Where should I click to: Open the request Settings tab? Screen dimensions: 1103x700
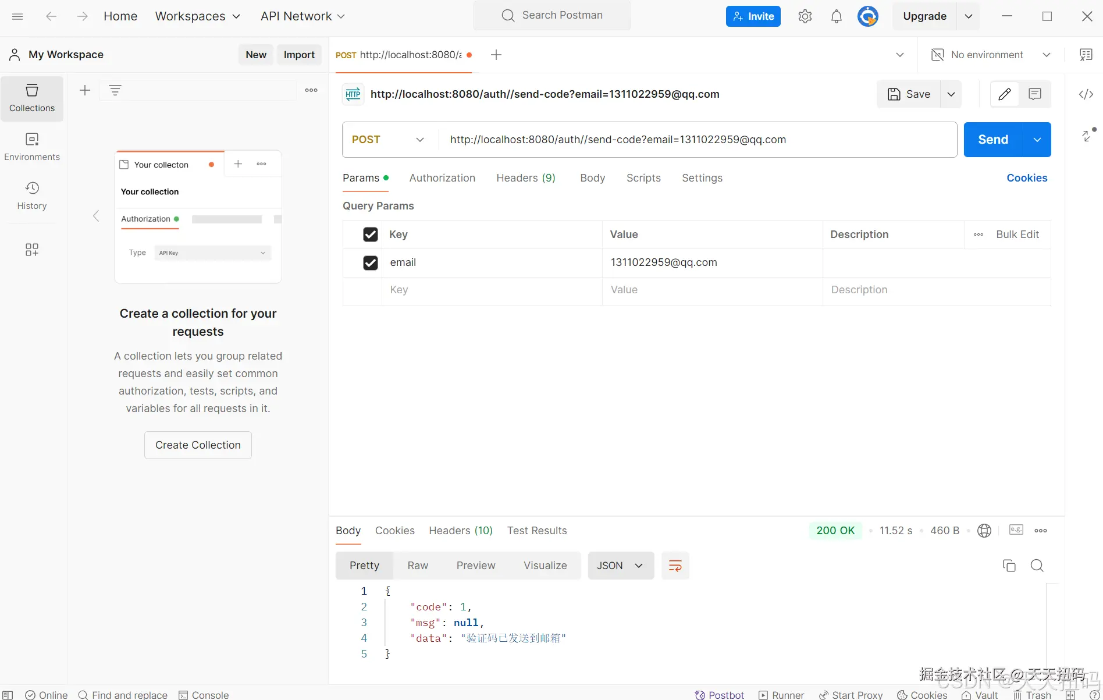(x=702, y=178)
